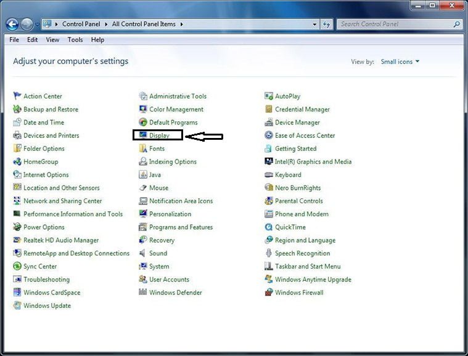The image size is (468, 356).
Task: Select the Devices and Printers icon
Action: 17,135
